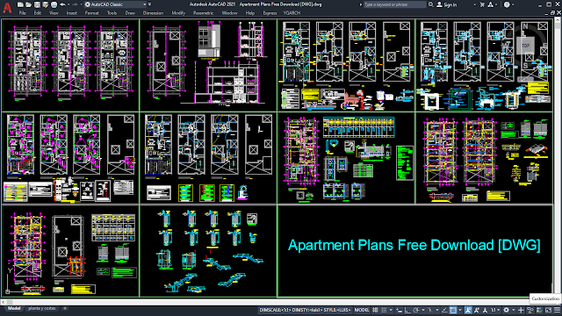
Task: Toggle the drawing Grid display
Action: (375, 310)
